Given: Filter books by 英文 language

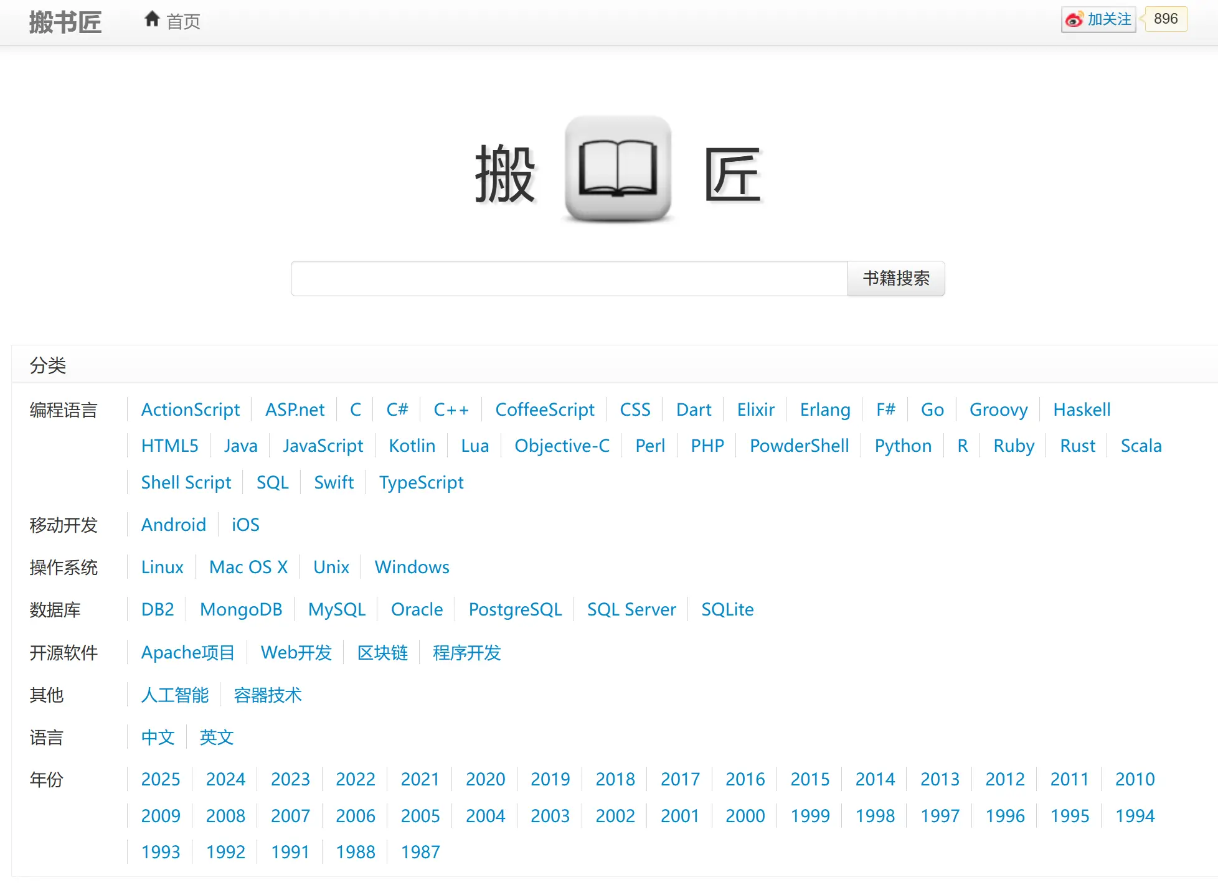Looking at the screenshot, I should [x=215, y=737].
